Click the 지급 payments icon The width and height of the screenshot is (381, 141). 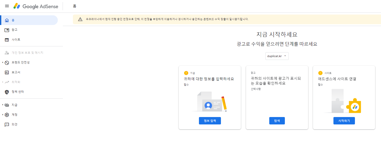(7, 105)
